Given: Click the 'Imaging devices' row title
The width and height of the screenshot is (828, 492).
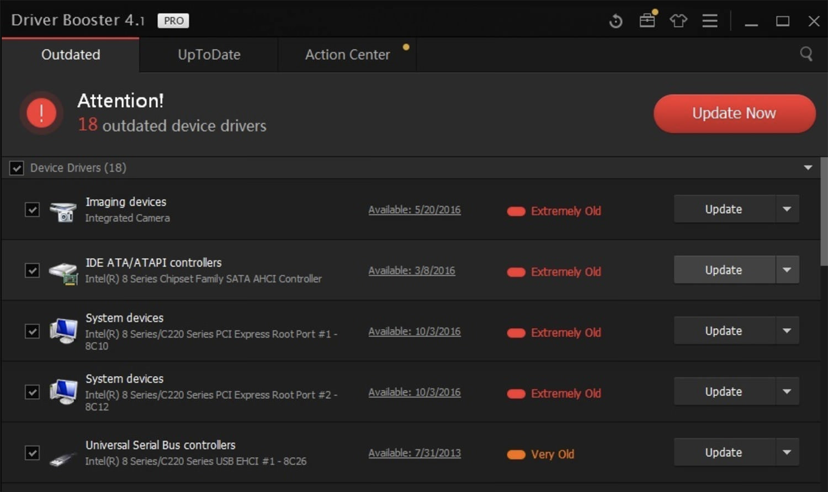Looking at the screenshot, I should pos(126,202).
